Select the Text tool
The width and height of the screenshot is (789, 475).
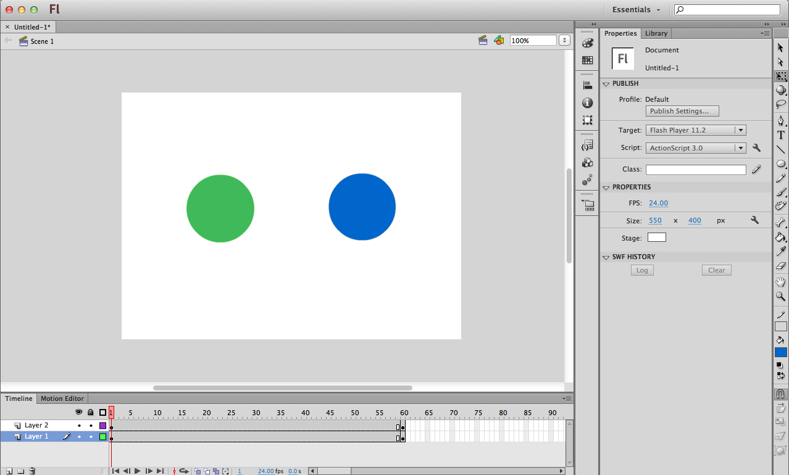[781, 135]
